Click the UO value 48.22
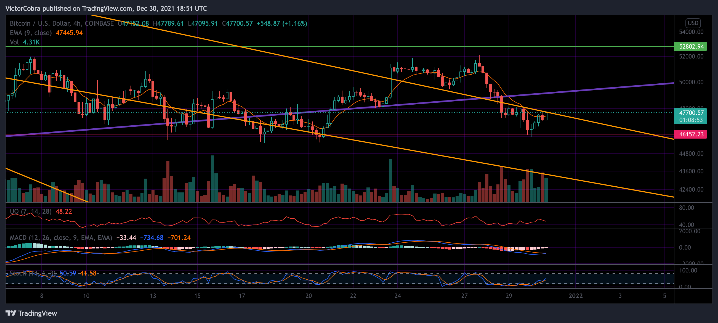 (x=63, y=211)
